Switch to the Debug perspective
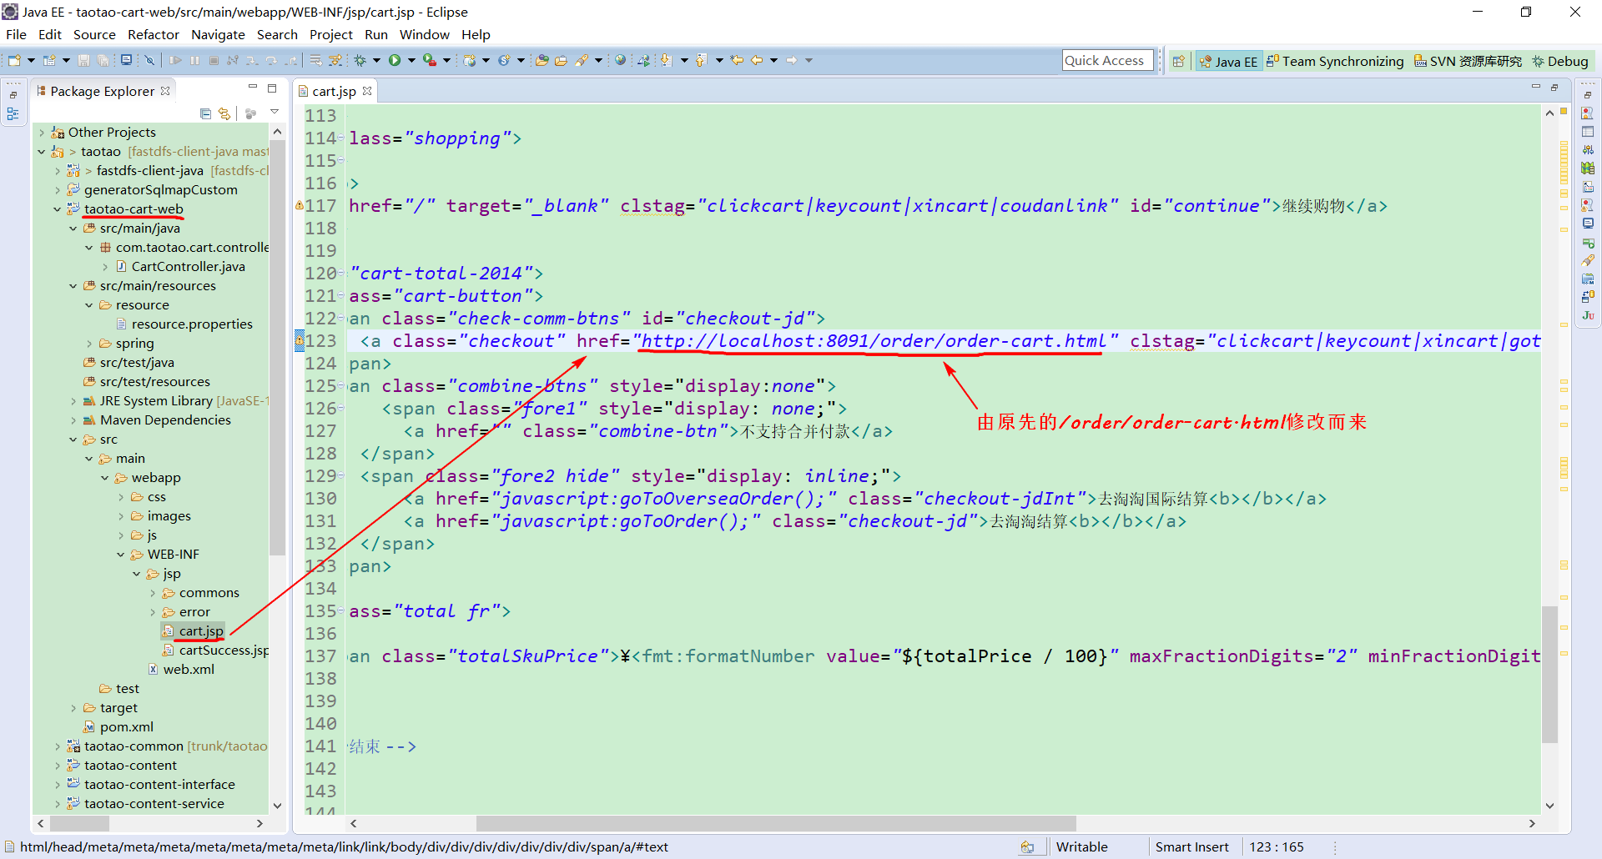 point(1559,61)
